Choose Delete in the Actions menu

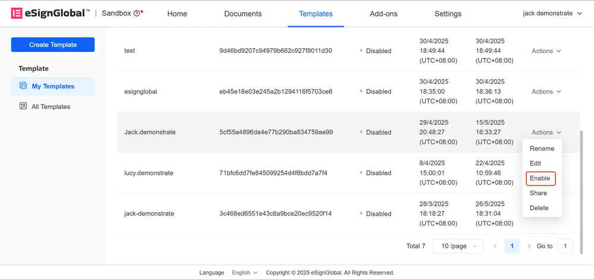539,208
